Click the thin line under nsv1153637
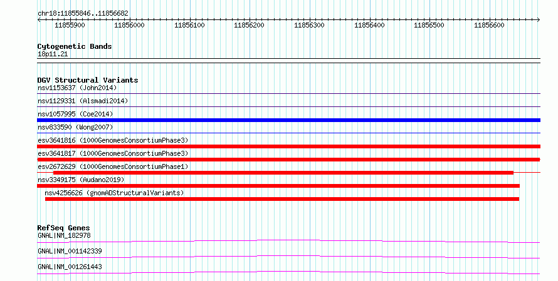The height and width of the screenshot is (281, 558). point(288,94)
